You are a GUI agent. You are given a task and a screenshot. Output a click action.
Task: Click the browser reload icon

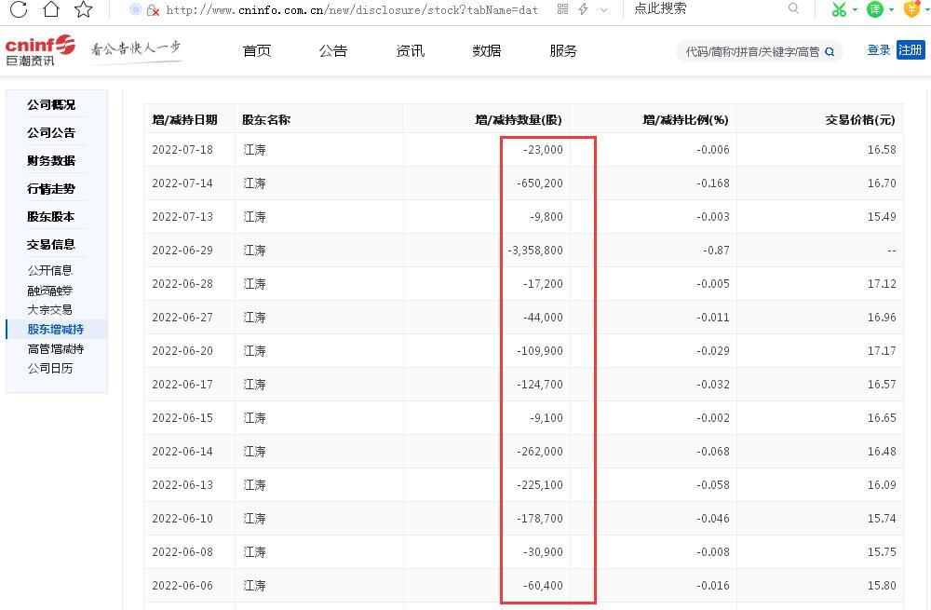pos(19,9)
